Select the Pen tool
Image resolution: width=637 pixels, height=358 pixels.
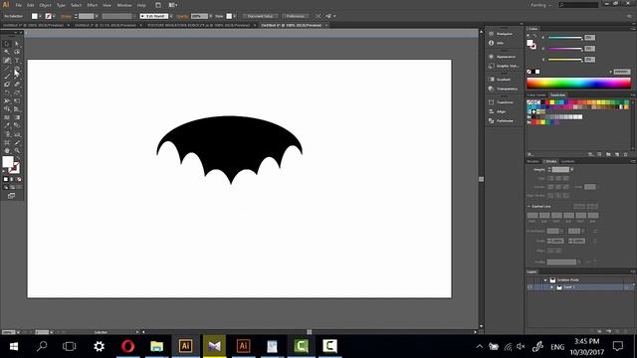tap(7, 60)
